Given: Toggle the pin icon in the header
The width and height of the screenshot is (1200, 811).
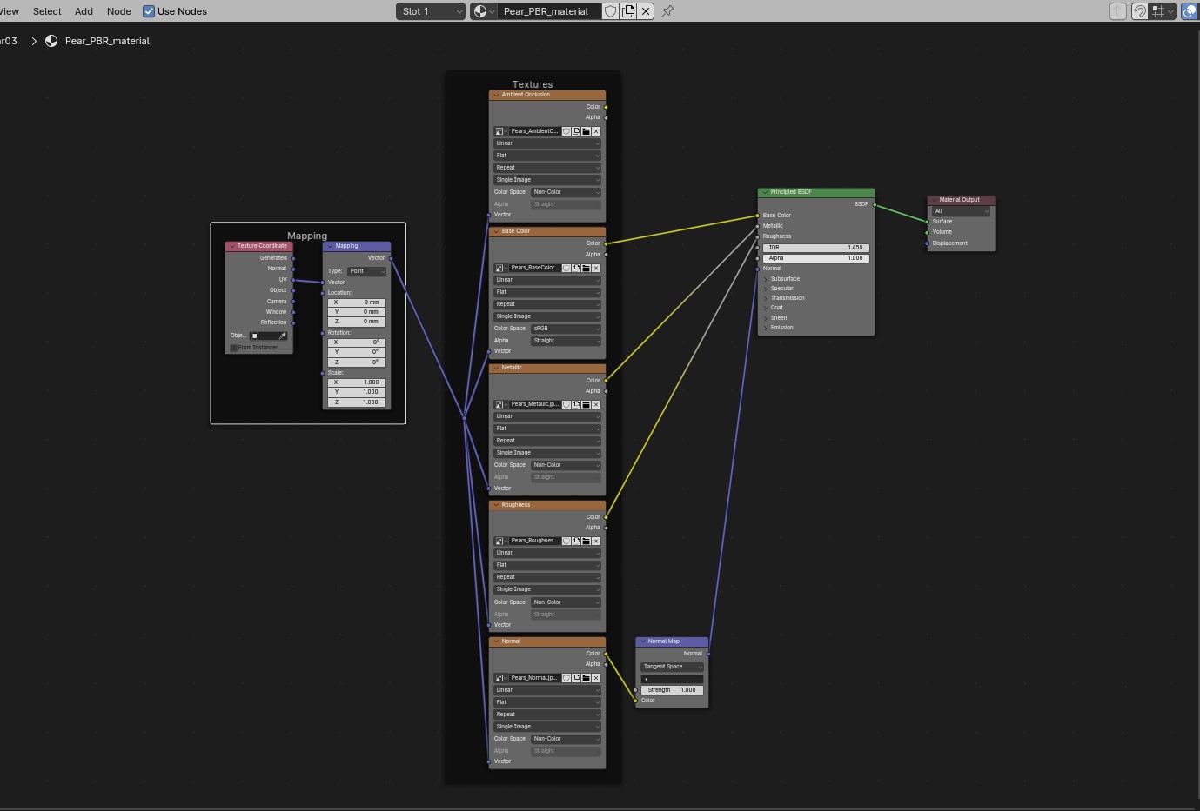Looking at the screenshot, I should (x=667, y=11).
